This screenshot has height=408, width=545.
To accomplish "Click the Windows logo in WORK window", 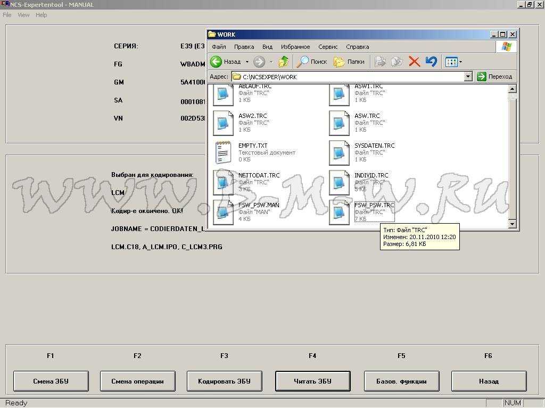I will [506, 47].
